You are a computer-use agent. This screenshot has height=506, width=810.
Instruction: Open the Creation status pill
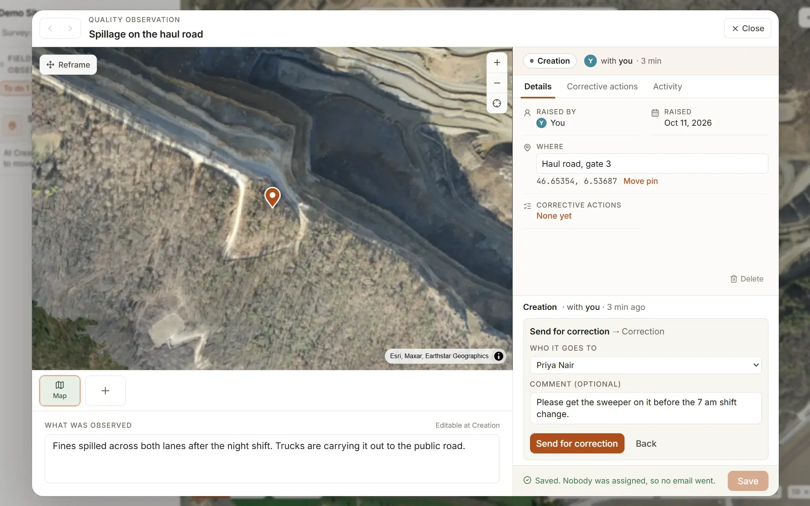pos(550,61)
